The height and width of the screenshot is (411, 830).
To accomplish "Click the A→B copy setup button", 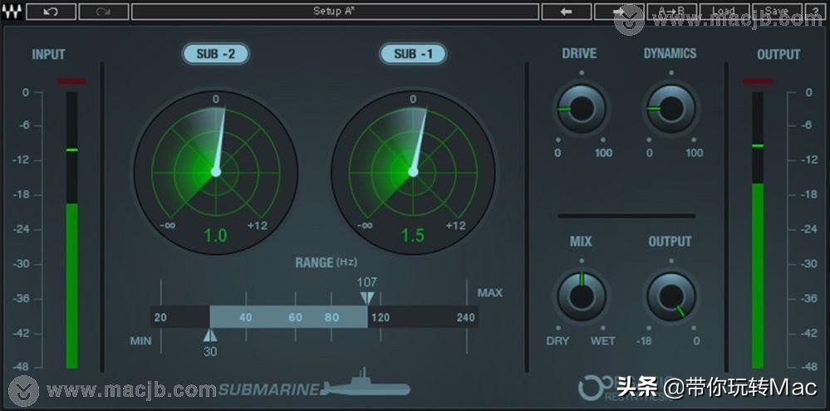I will coord(671,12).
